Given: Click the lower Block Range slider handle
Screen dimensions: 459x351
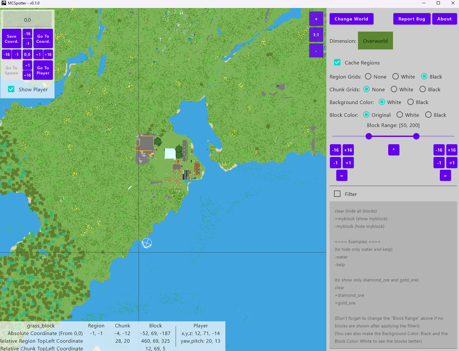Looking at the screenshot, I should point(369,136).
